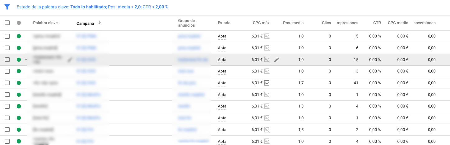Click the '1,3' average position value
This screenshot has height=145, width=450.
click(x=301, y=106)
